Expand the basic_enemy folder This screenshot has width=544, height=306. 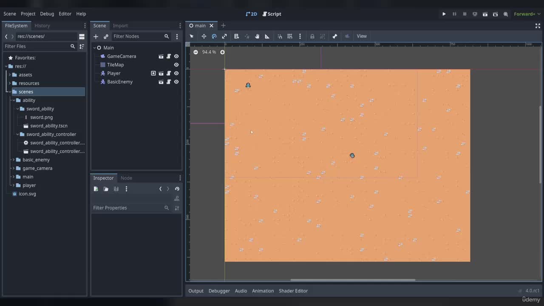coord(14,160)
